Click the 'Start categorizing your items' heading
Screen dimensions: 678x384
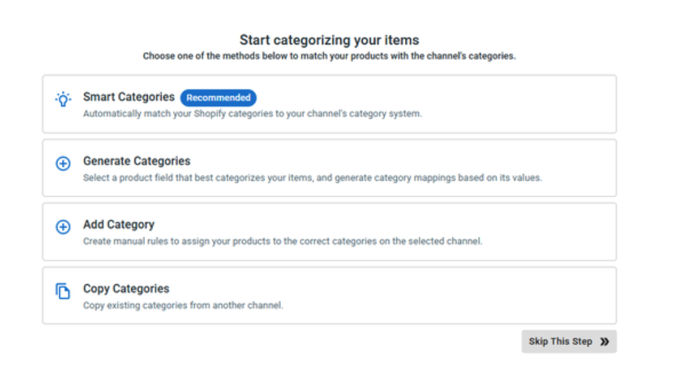[x=329, y=40]
